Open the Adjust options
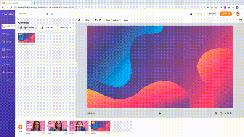This screenshot has height=137, width=244. pyautogui.click(x=116, y=20)
